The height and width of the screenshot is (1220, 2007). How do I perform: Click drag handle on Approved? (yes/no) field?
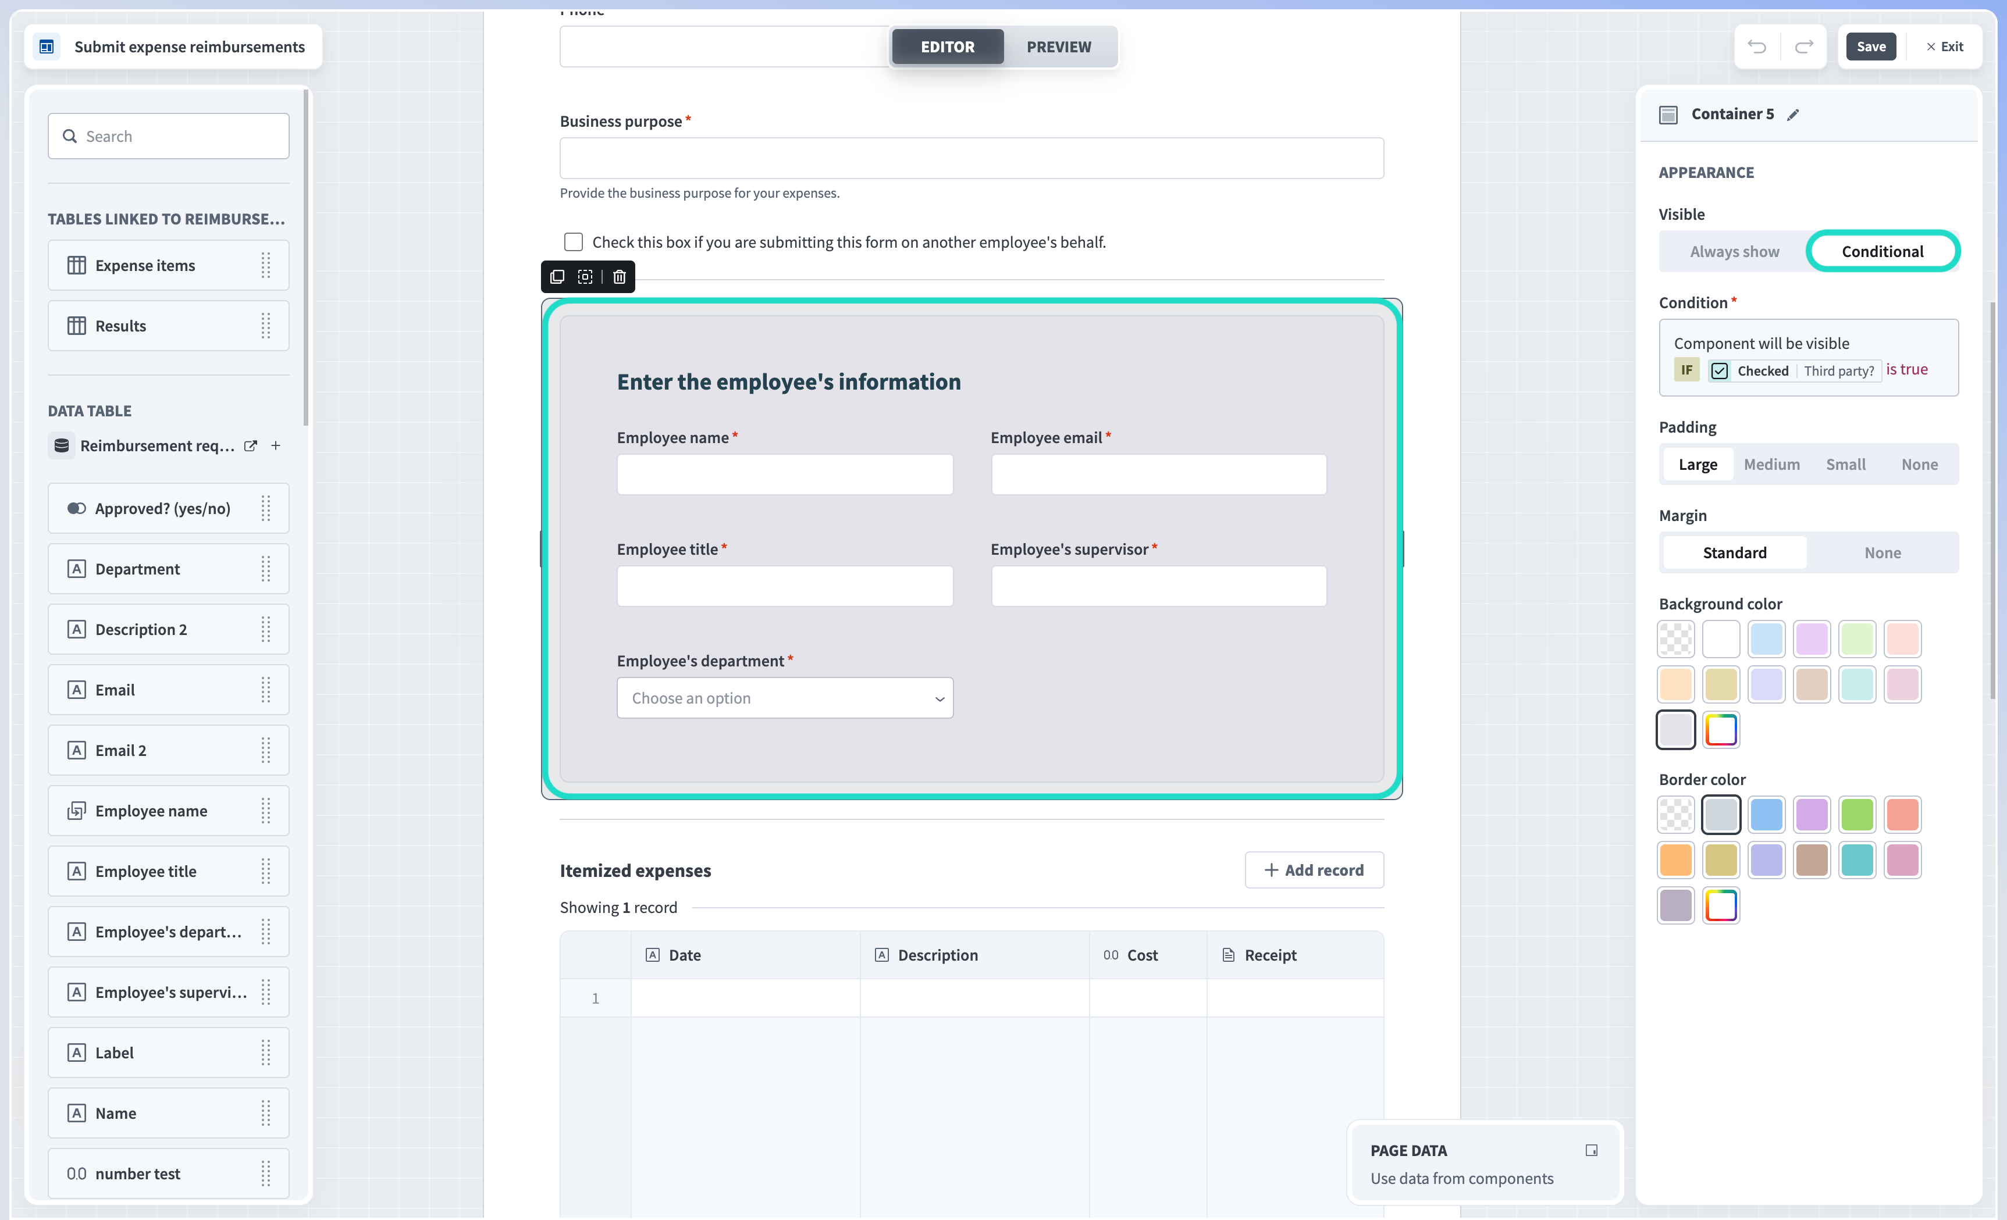point(265,508)
